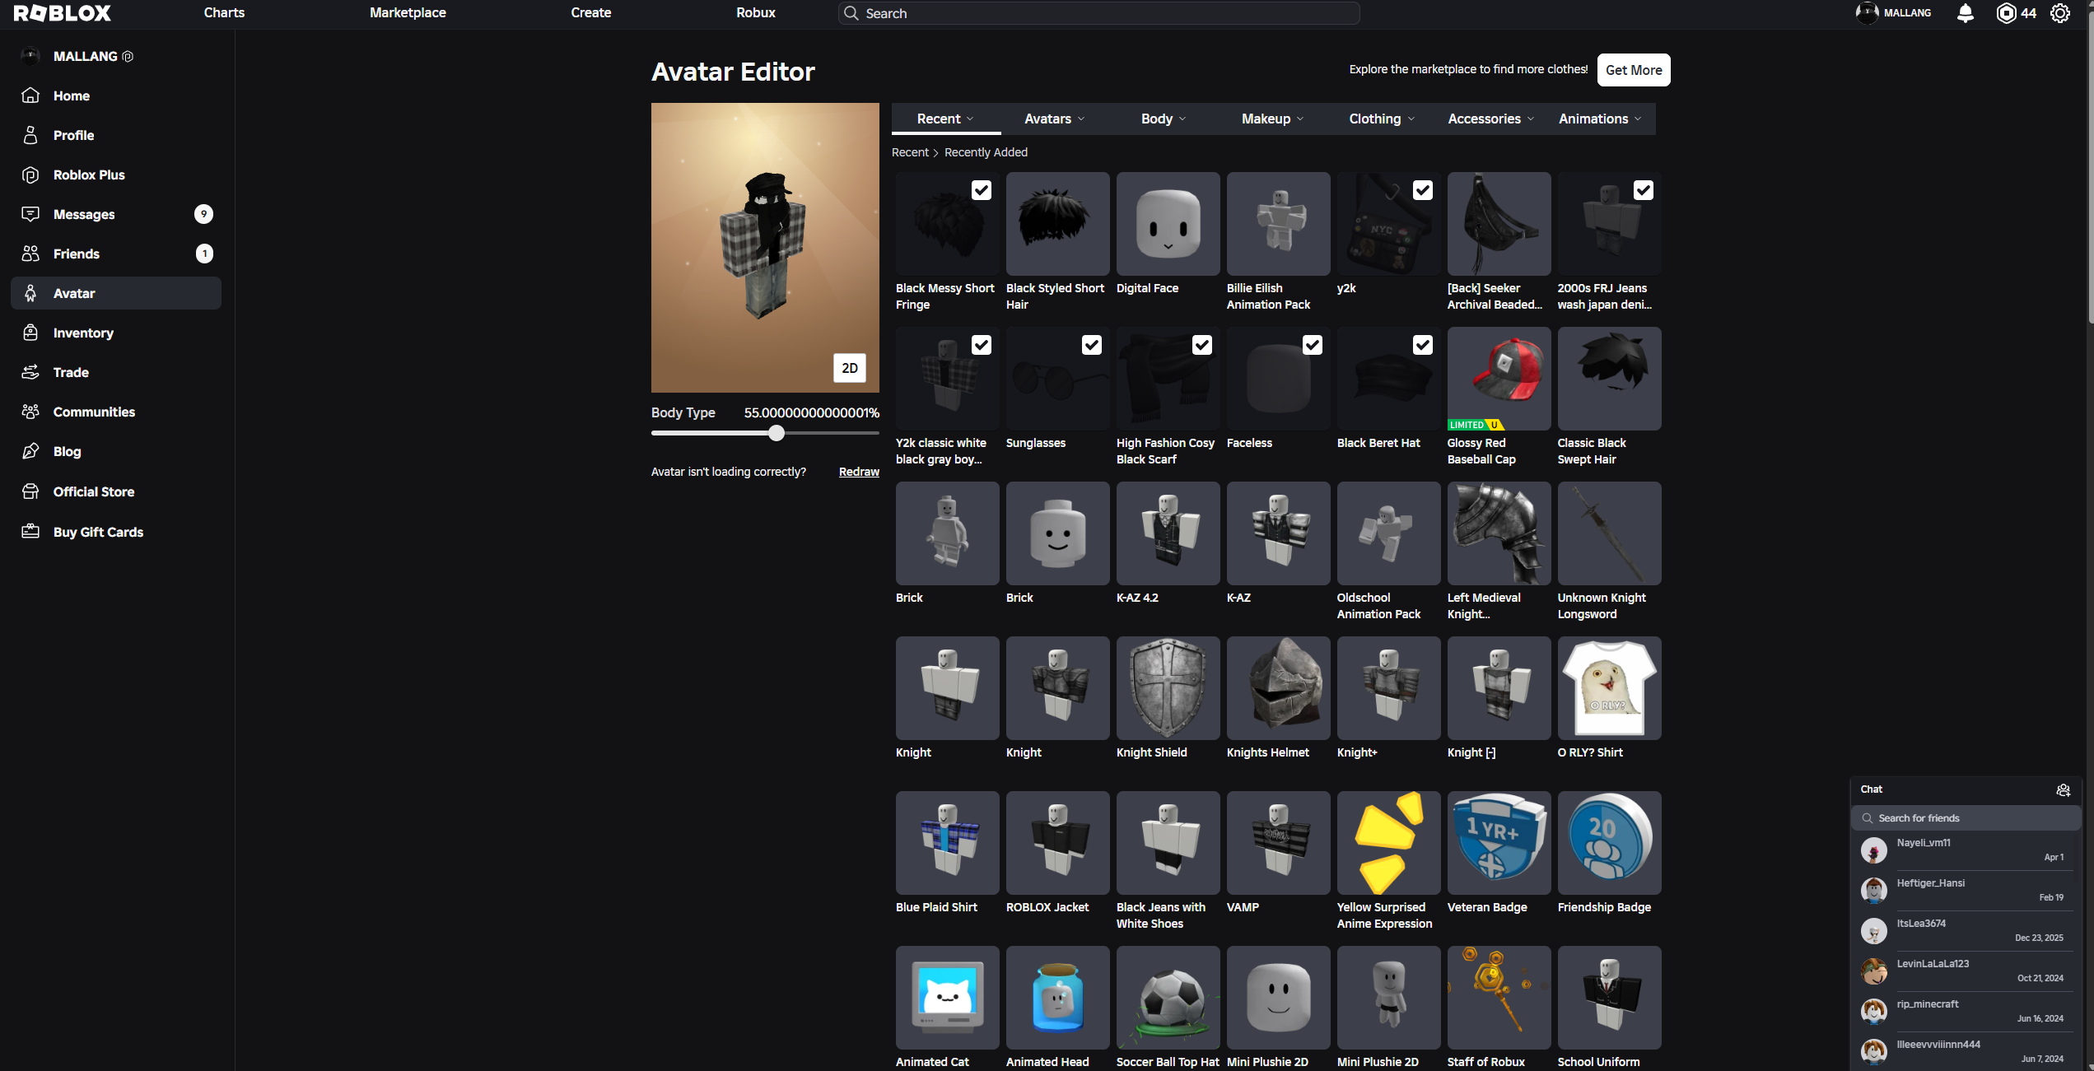Open the Roblox Plus sidebar icon
This screenshot has height=1071, width=2094.
(x=30, y=175)
